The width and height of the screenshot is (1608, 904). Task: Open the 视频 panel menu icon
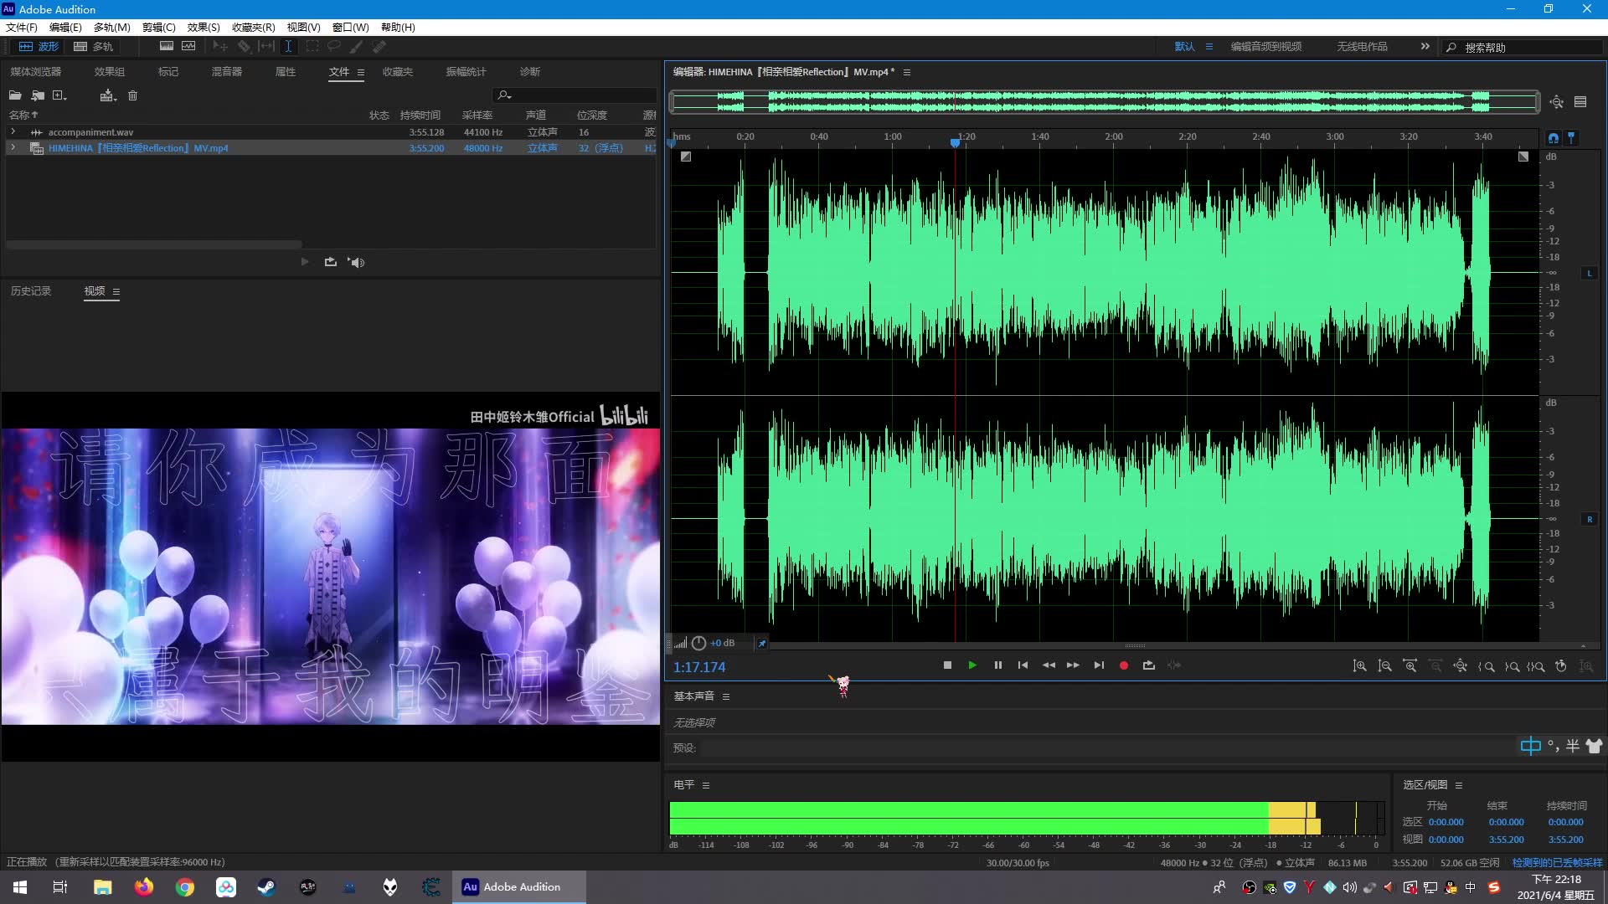tap(116, 292)
